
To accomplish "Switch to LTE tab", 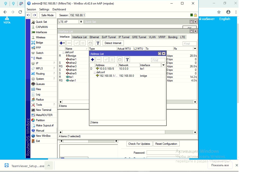I will point(183,37).
